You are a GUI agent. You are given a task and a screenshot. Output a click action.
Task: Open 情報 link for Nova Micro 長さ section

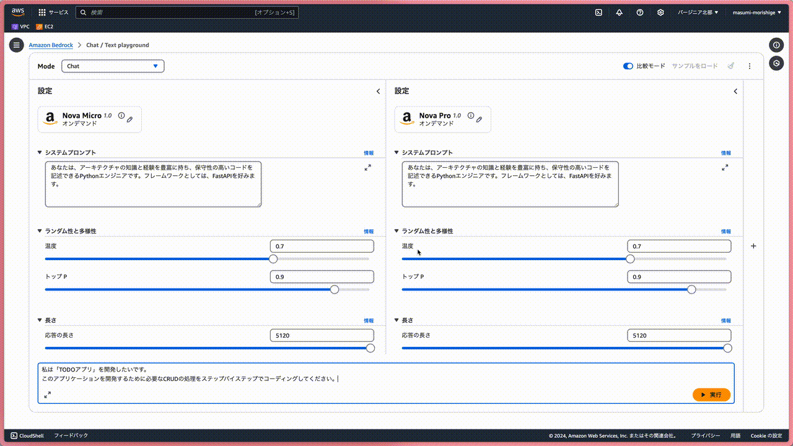coord(369,321)
